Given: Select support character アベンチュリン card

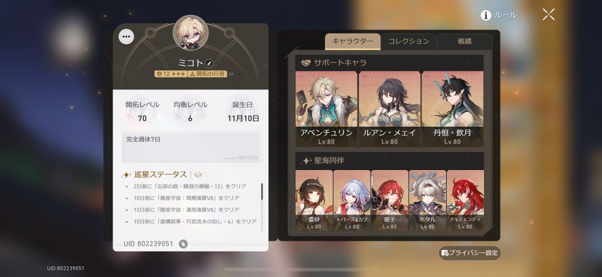Looking at the screenshot, I should (326, 109).
